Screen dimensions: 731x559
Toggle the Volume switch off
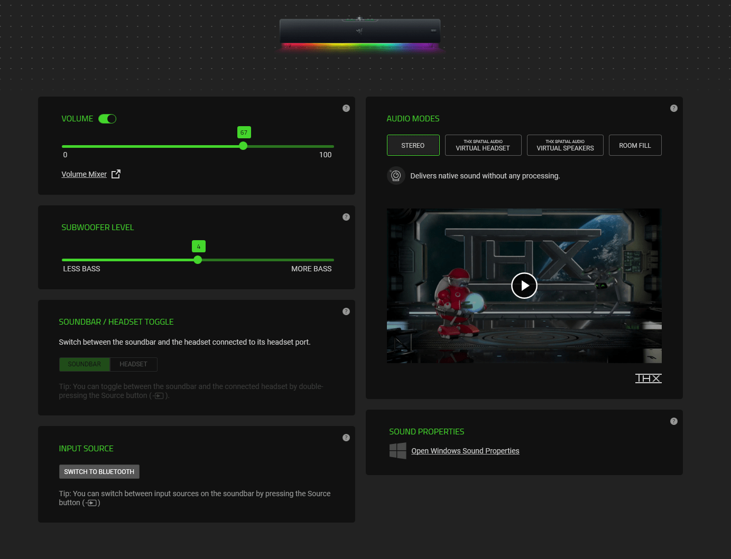coord(107,119)
